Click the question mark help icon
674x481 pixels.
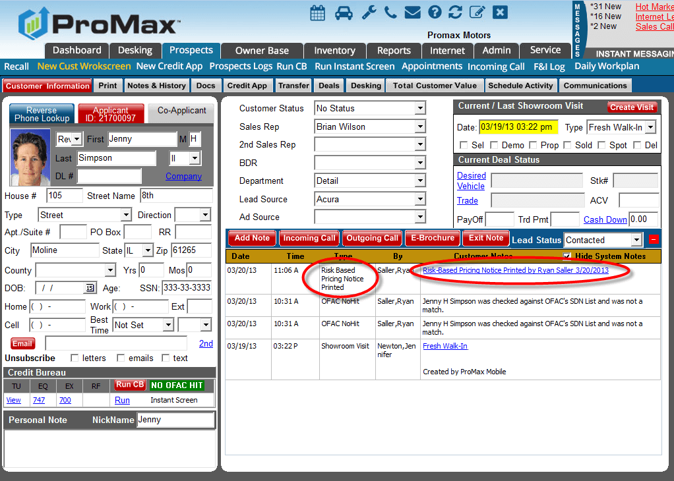435,12
